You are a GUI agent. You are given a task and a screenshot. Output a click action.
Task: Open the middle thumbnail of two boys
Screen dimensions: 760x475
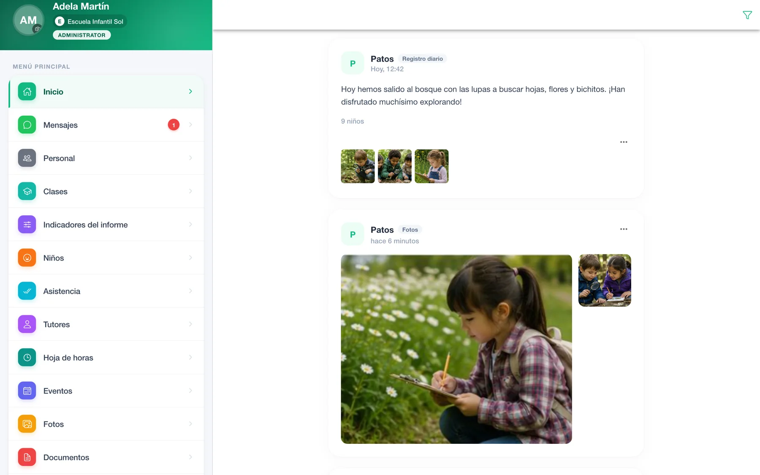(x=395, y=166)
